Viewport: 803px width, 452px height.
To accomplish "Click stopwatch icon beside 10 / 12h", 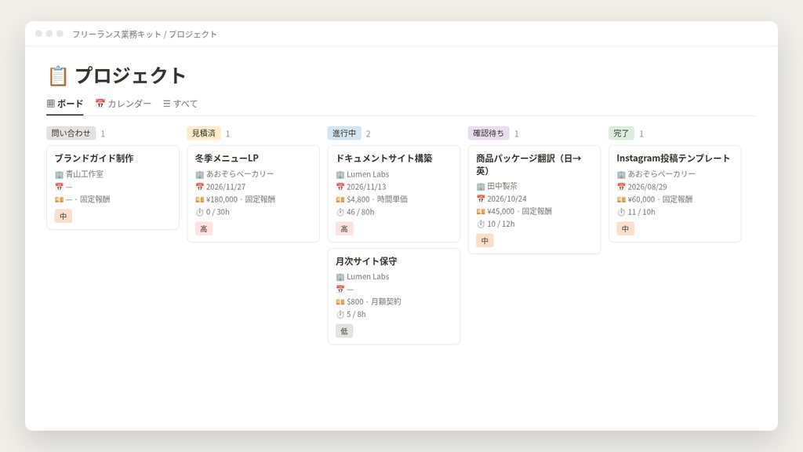I will [x=481, y=224].
